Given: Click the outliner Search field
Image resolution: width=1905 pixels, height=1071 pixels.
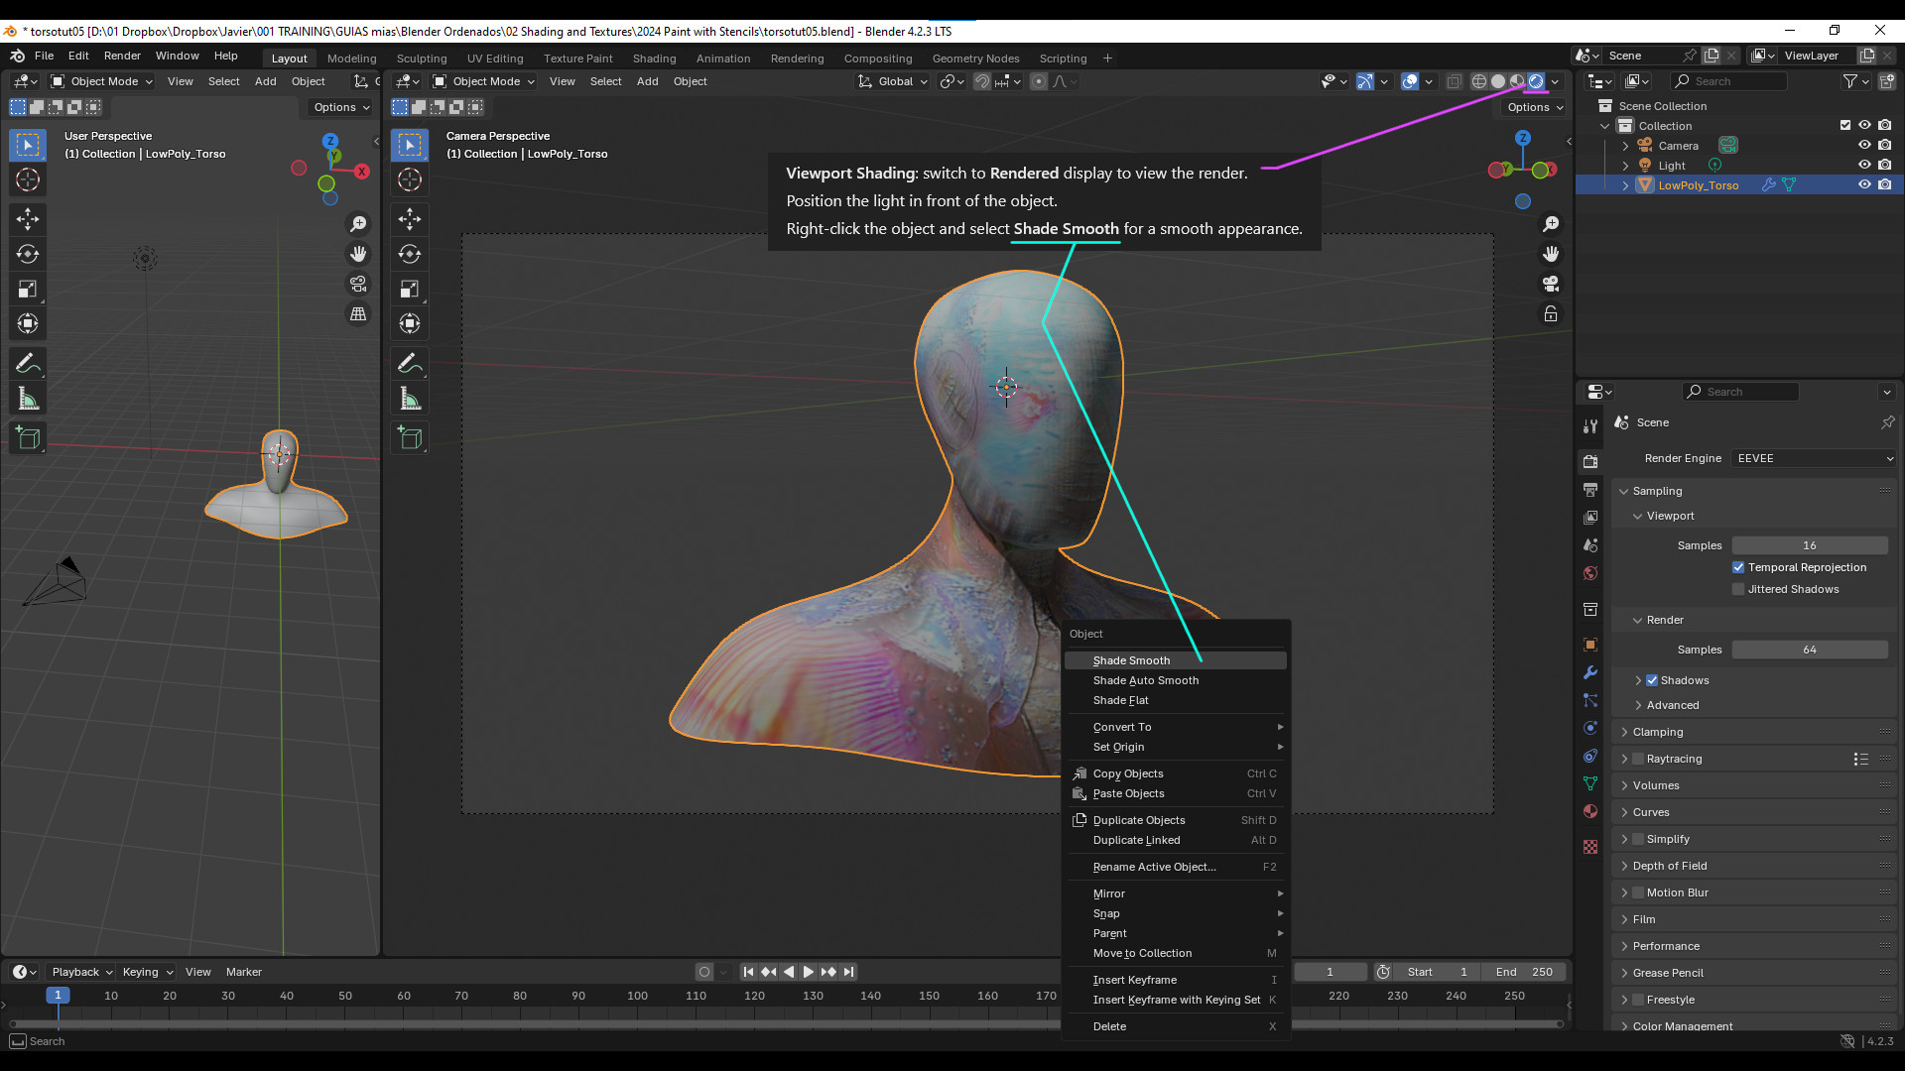Looking at the screenshot, I should [x=1728, y=81].
